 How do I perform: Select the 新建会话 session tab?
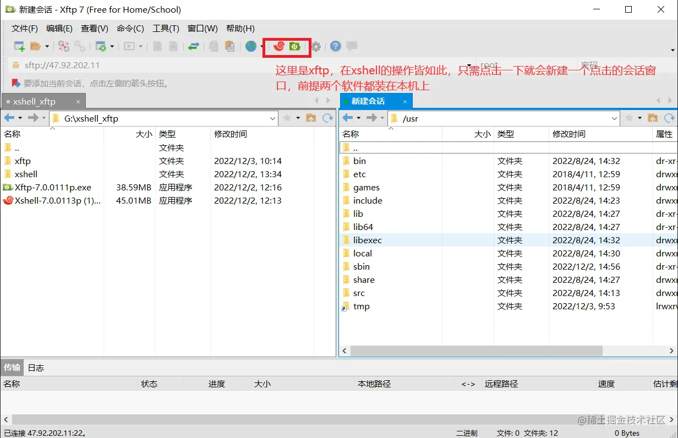pyautogui.click(x=369, y=101)
